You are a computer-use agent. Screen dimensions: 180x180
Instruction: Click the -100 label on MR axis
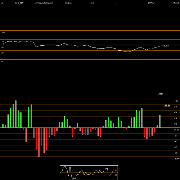[176, 159]
